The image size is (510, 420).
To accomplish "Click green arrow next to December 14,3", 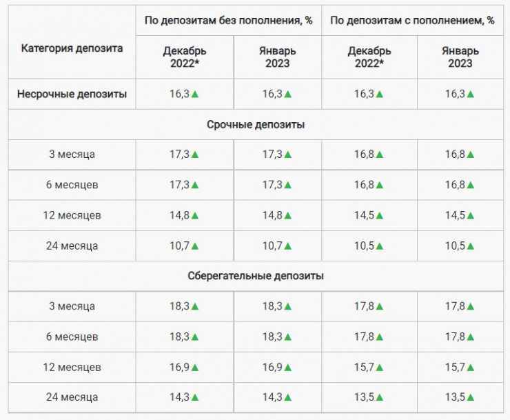I will coord(195,398).
